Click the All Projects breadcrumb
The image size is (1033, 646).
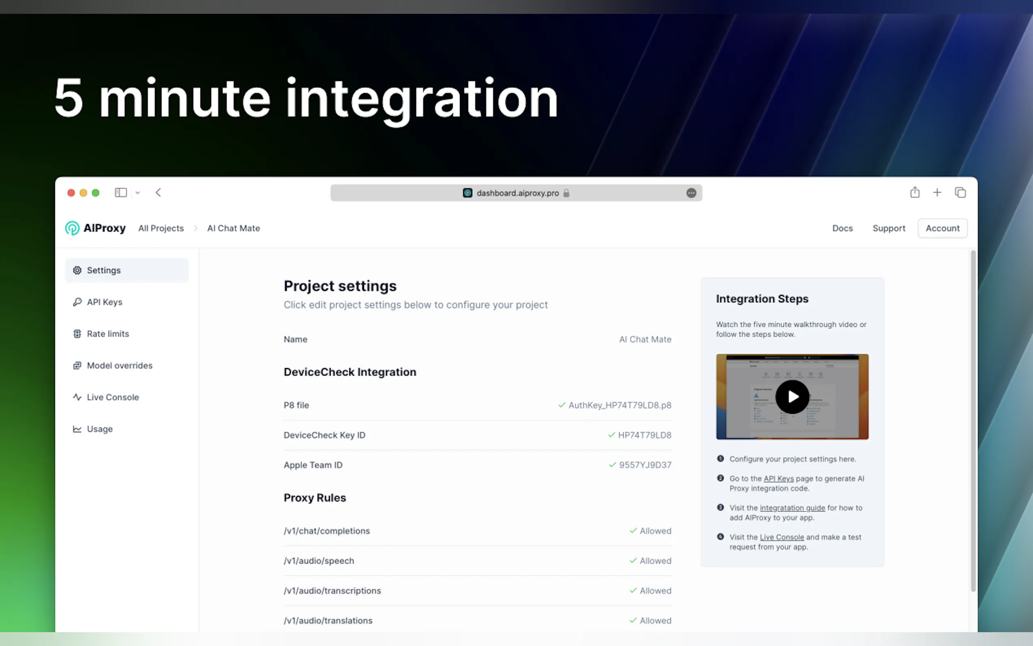(161, 228)
